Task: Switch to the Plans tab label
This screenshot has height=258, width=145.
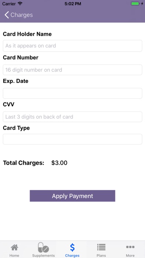Action: pos(101,255)
